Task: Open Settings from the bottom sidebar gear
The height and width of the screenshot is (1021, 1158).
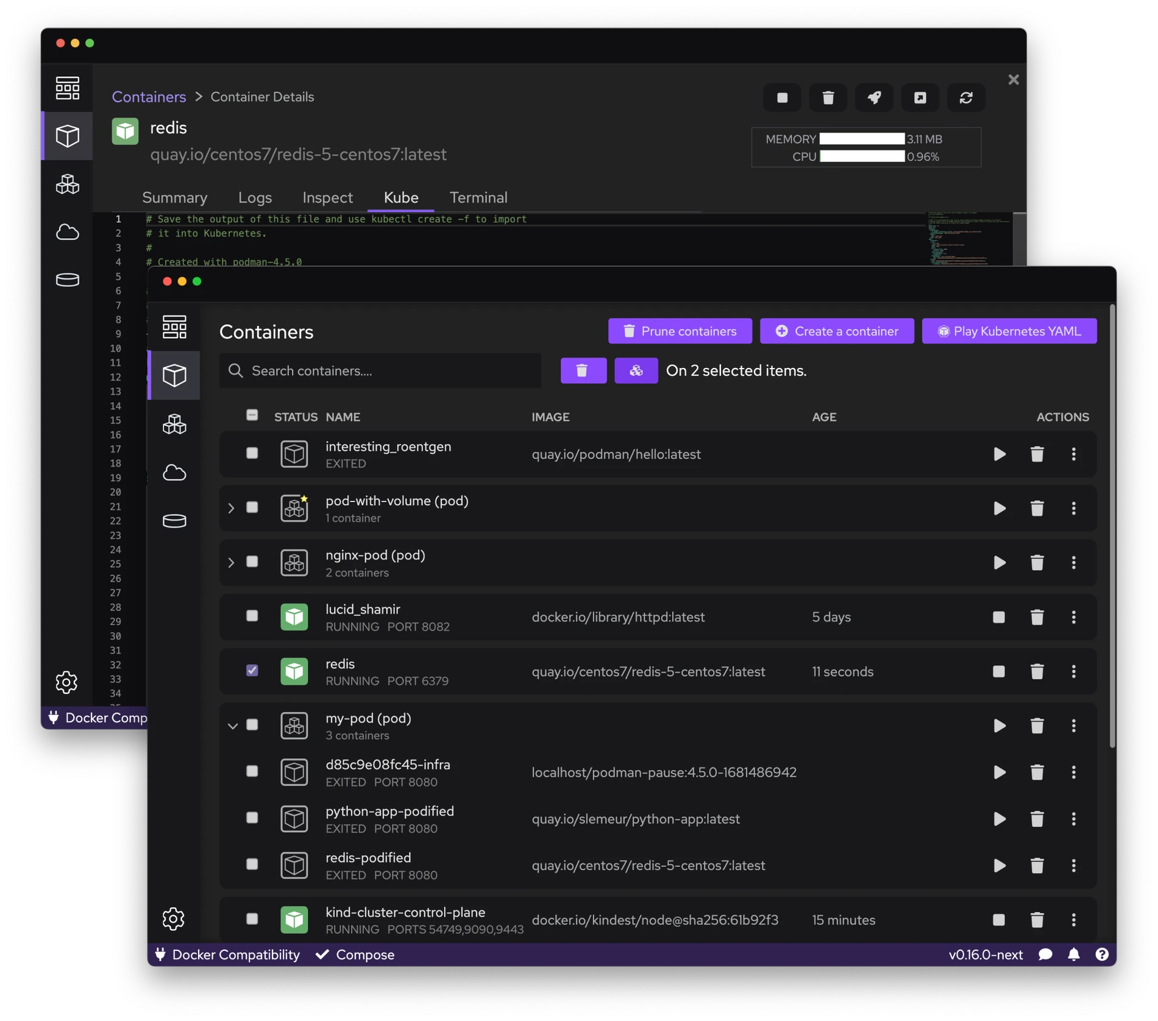Action: coord(174,919)
